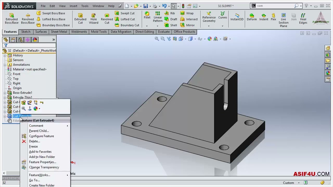This screenshot has width=333, height=187.
Task: Select the Rib tool
Action: tap(169, 13)
